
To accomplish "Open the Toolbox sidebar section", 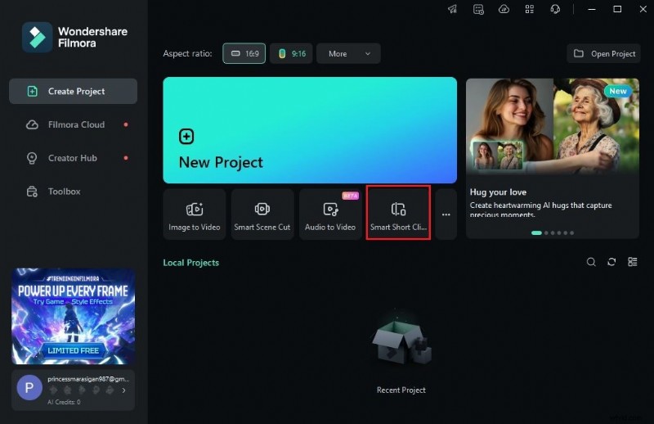I will (64, 192).
